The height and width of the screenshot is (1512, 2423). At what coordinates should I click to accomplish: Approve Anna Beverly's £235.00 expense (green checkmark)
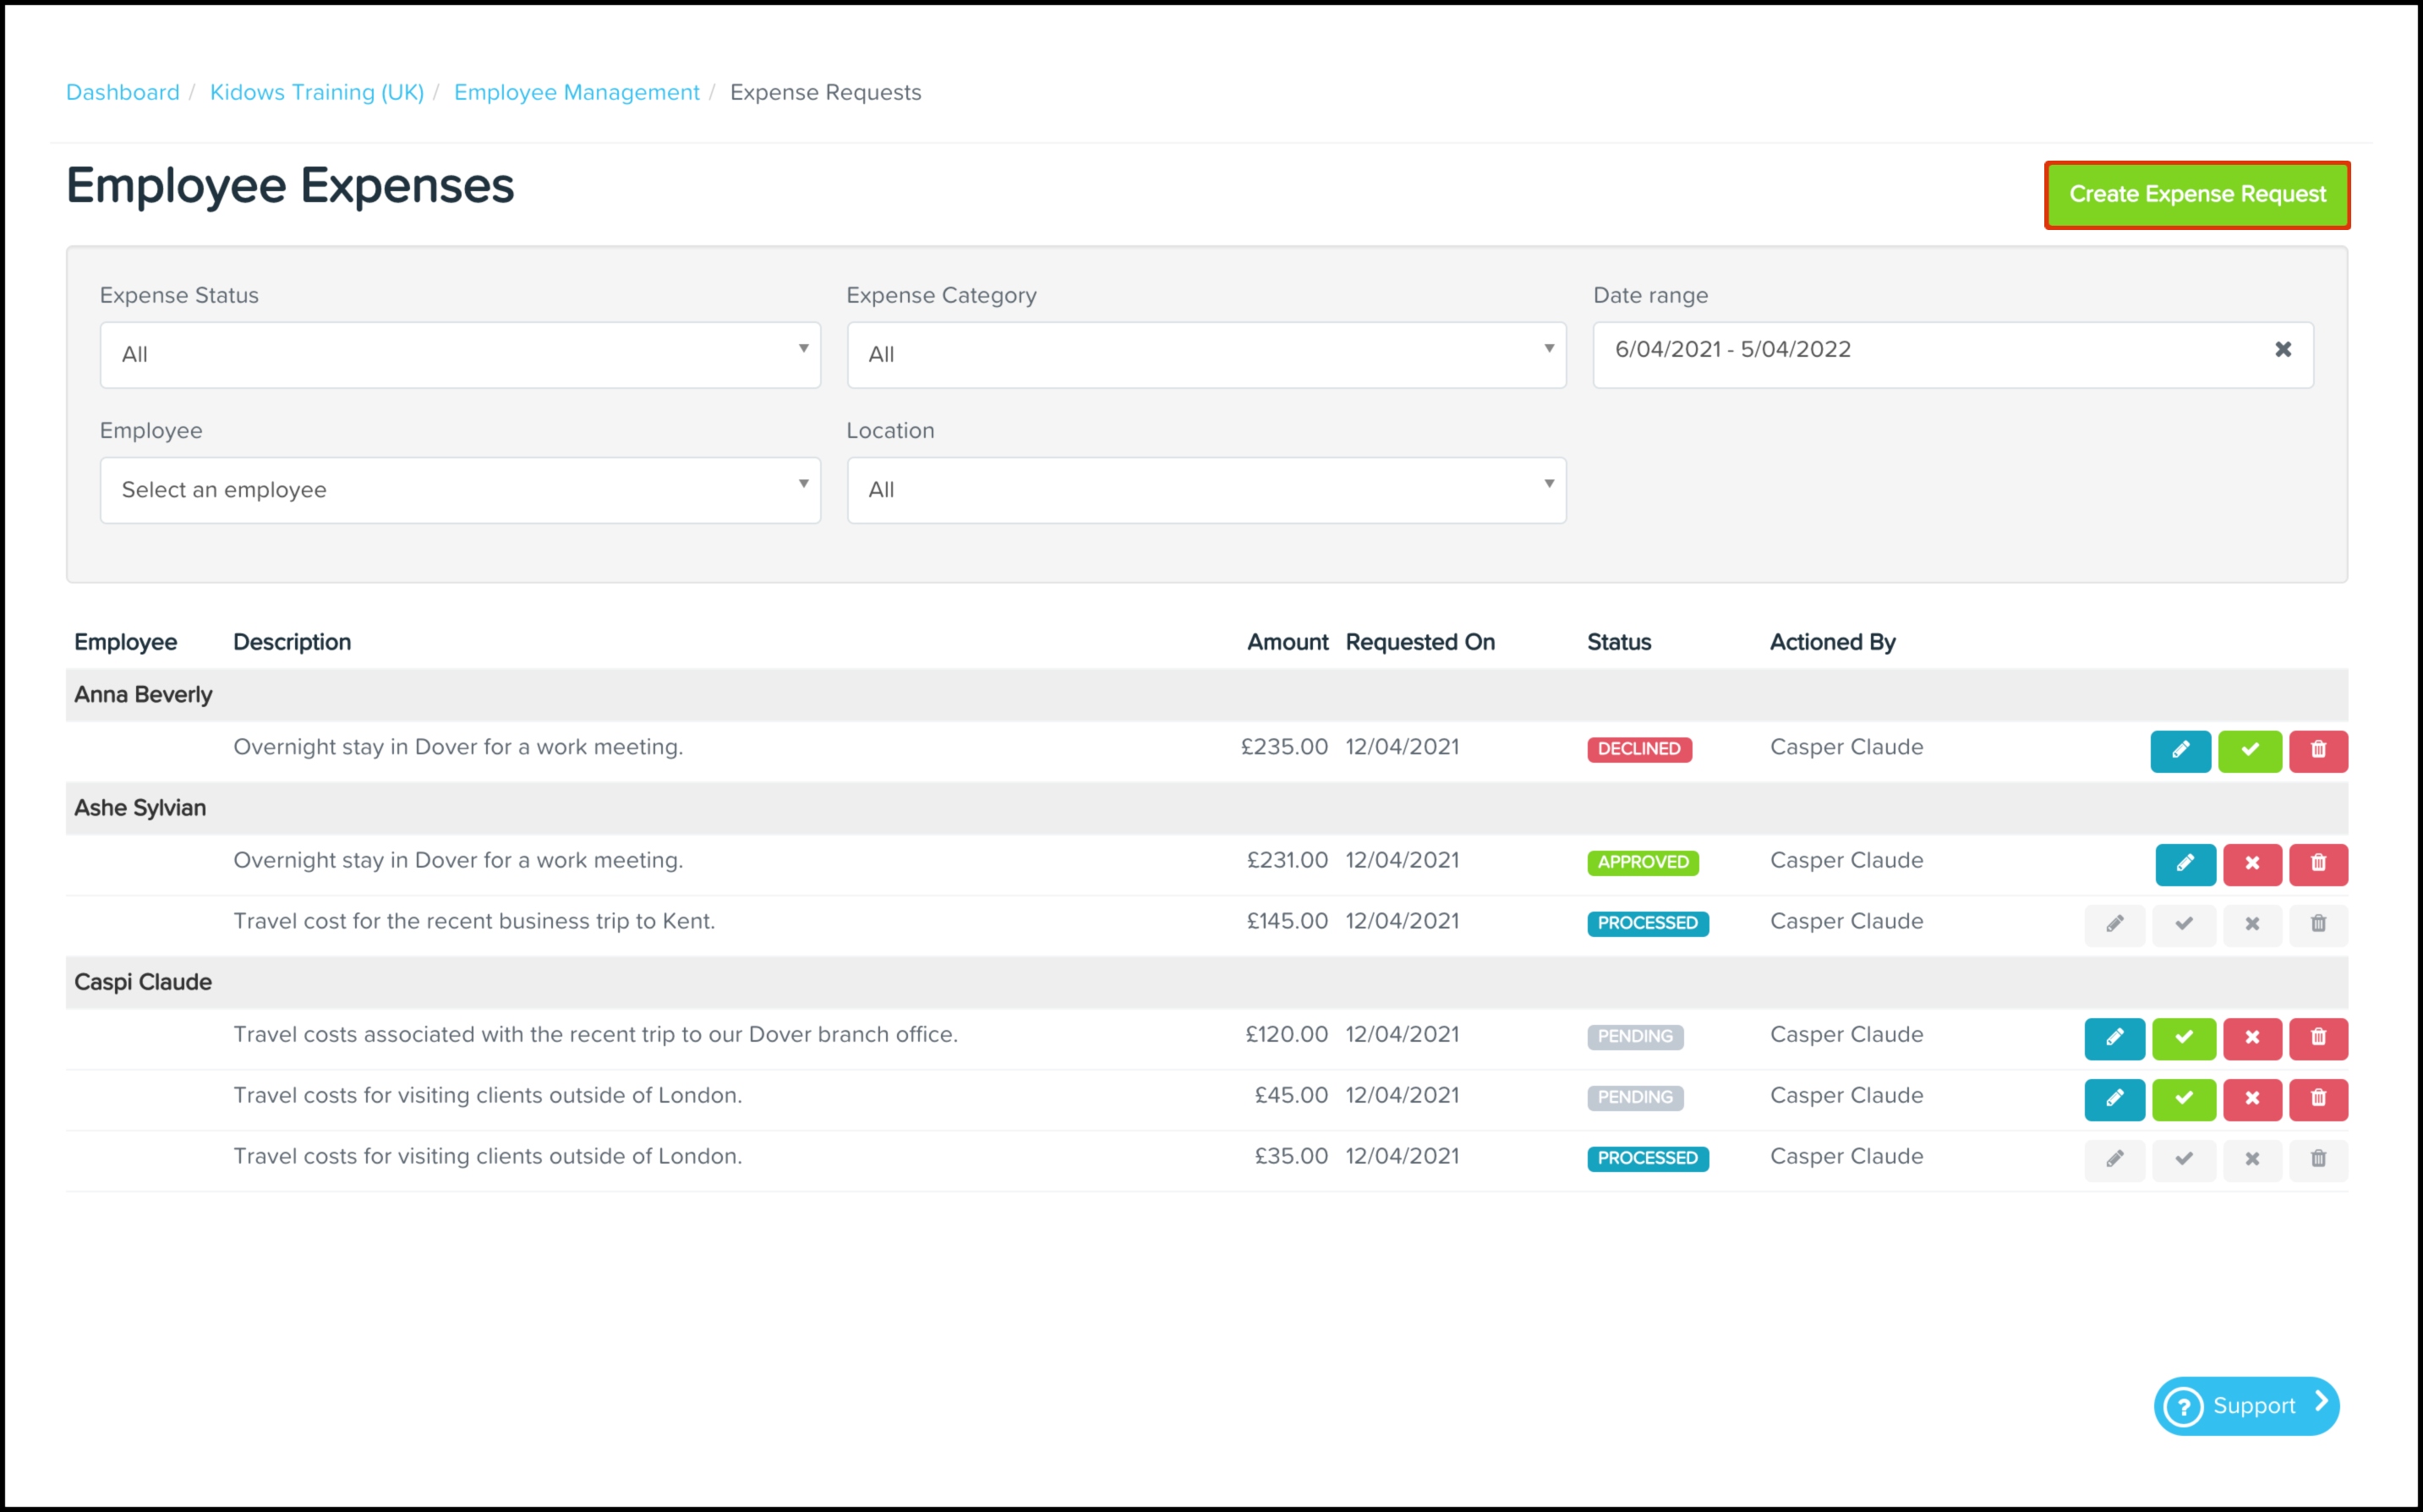(2249, 750)
